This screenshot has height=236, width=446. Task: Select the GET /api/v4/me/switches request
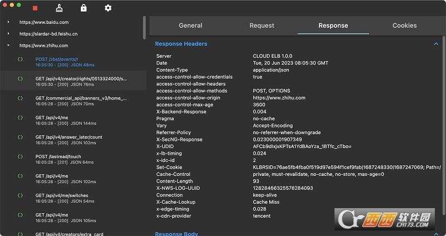click(73, 198)
